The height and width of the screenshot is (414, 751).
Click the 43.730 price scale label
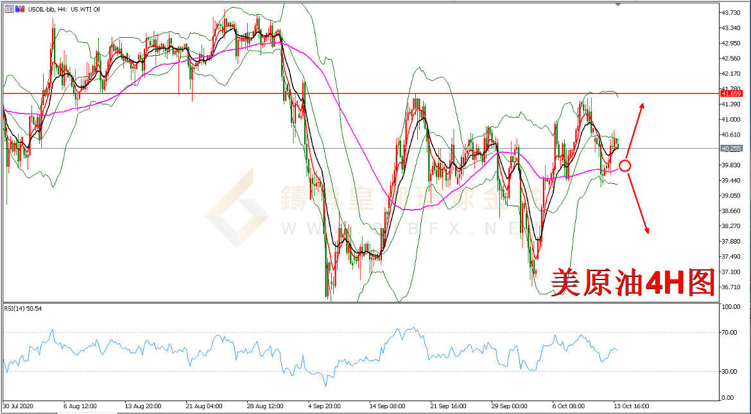tap(731, 13)
